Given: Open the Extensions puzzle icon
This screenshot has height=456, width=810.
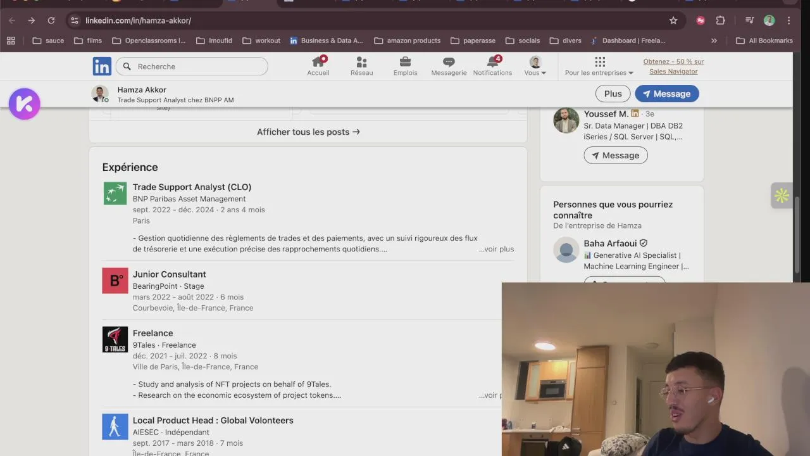Looking at the screenshot, I should tap(720, 20).
